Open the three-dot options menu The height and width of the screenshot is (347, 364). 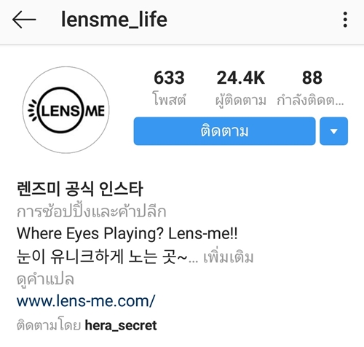(345, 20)
